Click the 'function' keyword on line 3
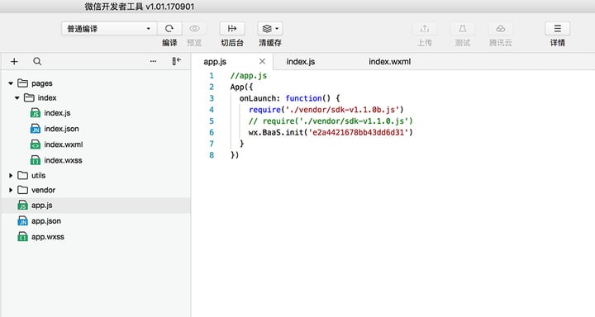This screenshot has width=595, height=317. (303, 98)
